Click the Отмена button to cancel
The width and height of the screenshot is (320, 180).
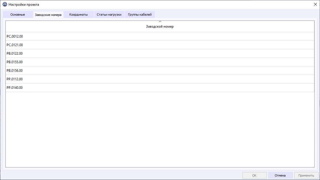point(280,175)
